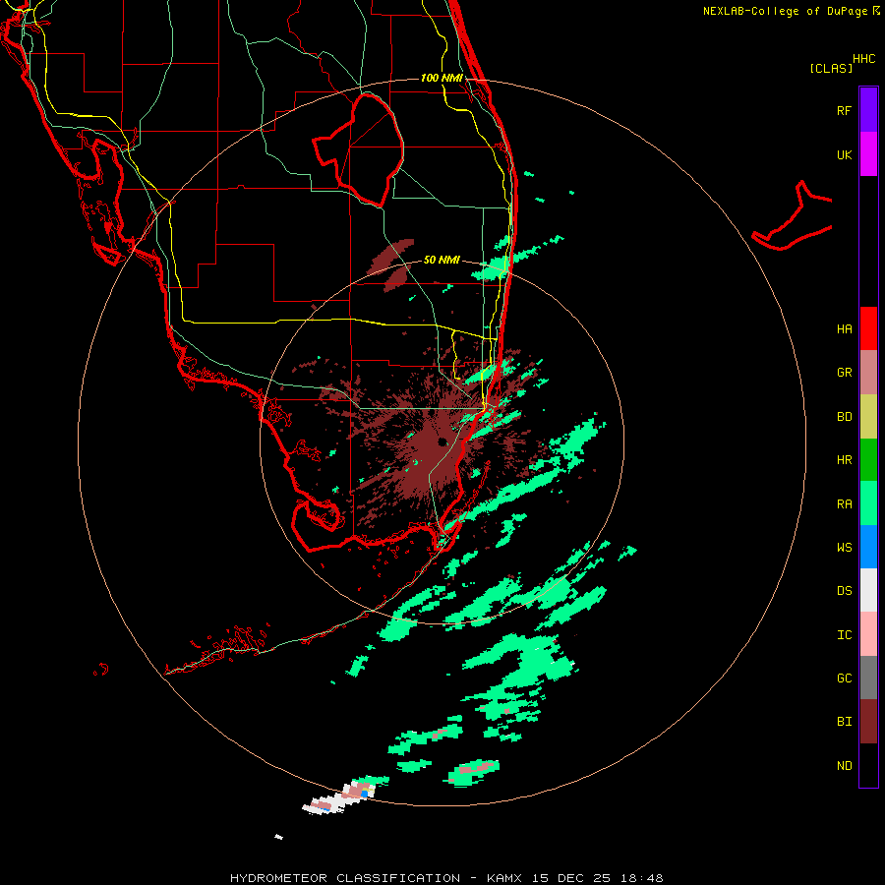885x885 pixels.
Task: Click the BD legend label
Action: [x=844, y=417]
